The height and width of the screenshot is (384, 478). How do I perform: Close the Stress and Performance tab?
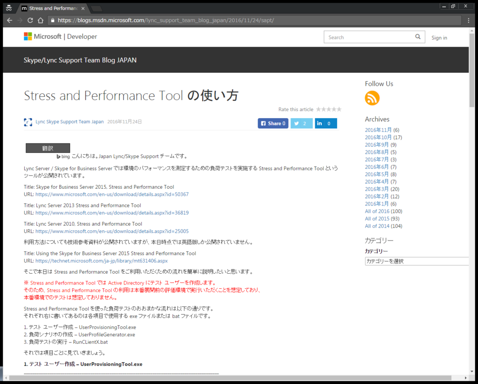83,8
